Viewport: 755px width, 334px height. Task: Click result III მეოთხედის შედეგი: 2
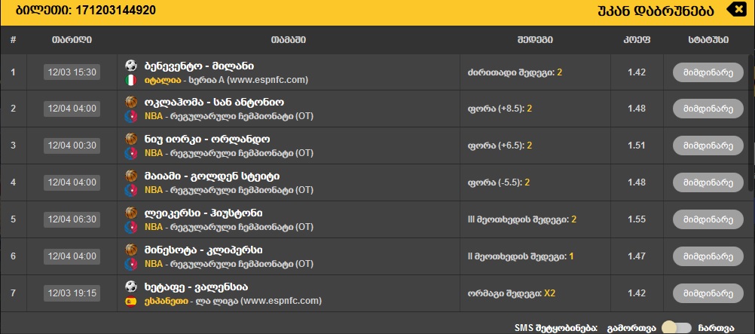[x=522, y=219]
